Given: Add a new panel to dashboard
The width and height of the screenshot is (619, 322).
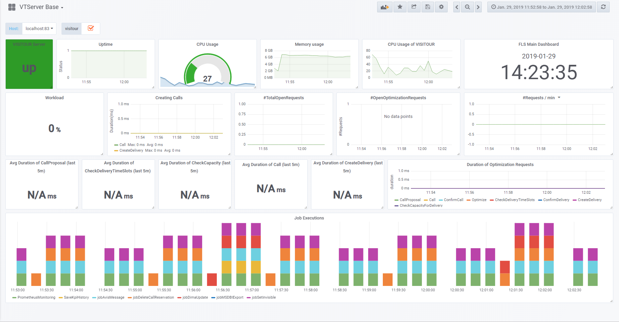Looking at the screenshot, I should point(385,7).
